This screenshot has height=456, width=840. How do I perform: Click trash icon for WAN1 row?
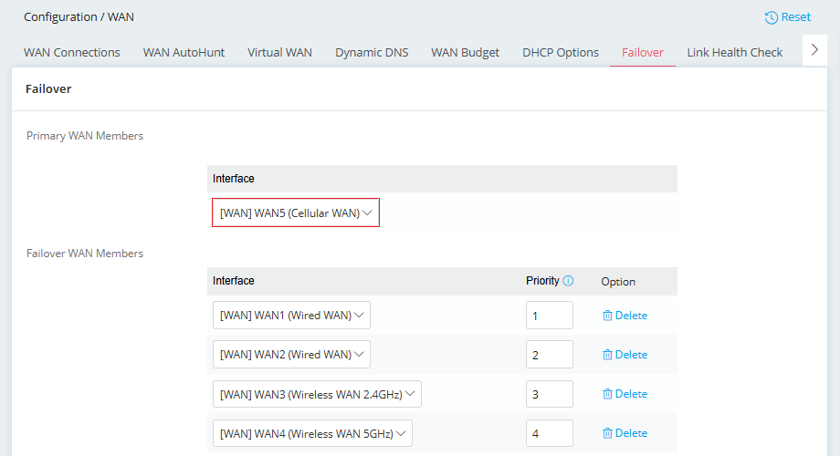[607, 316]
